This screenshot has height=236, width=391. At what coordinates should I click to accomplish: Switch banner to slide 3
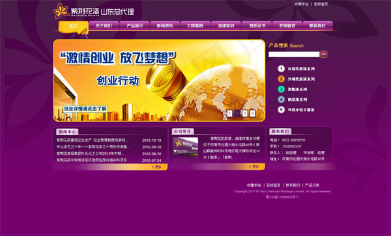coord(245,114)
